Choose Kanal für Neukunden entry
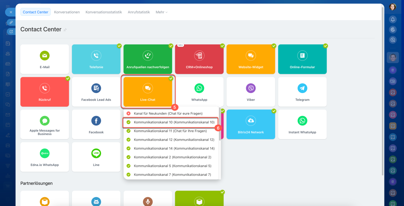Screen dimensions: 404x206 click(x=168, y=113)
